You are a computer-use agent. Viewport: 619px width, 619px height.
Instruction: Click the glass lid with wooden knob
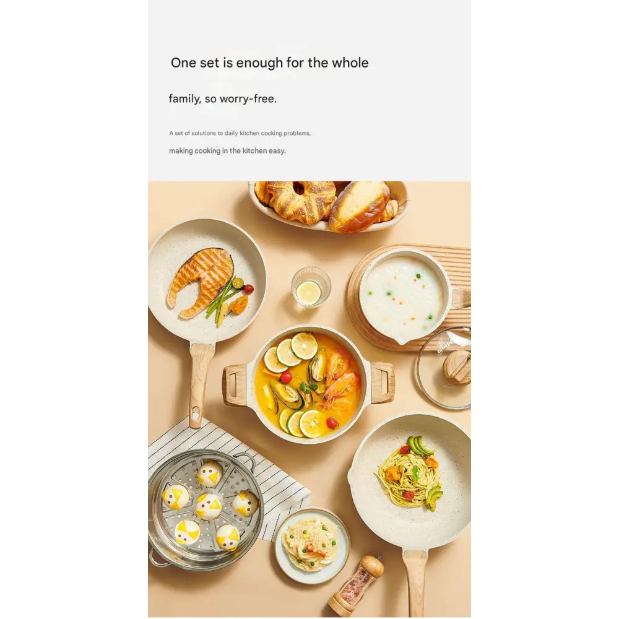click(x=444, y=367)
